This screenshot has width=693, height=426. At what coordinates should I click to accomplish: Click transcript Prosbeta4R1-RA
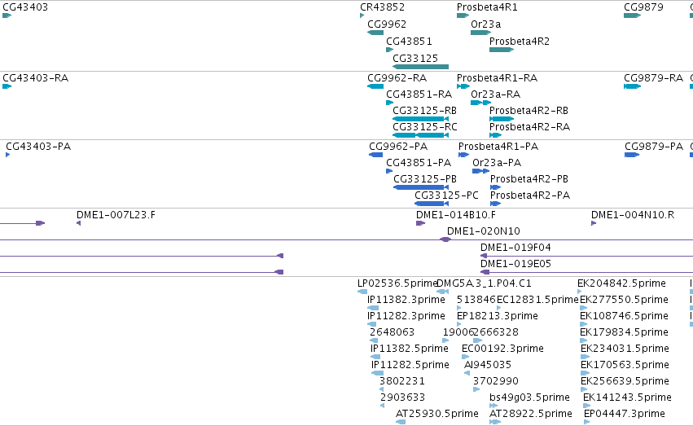tap(498, 78)
